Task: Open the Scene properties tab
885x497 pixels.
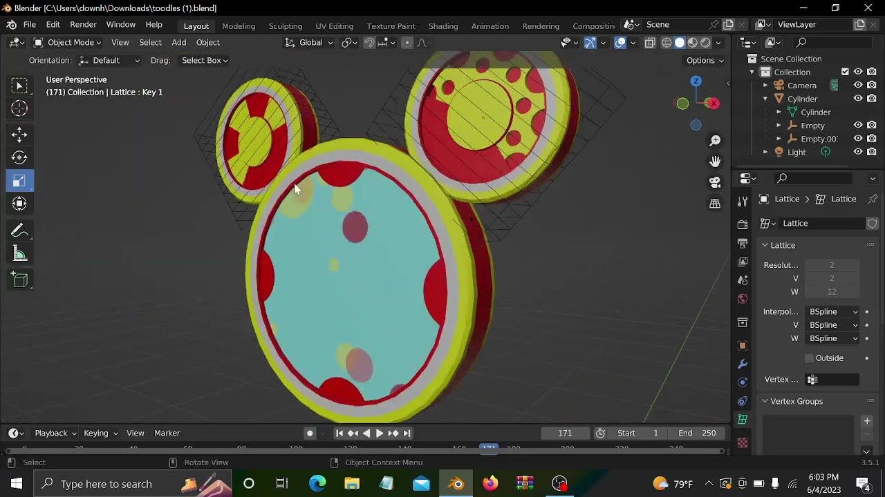Action: click(743, 280)
